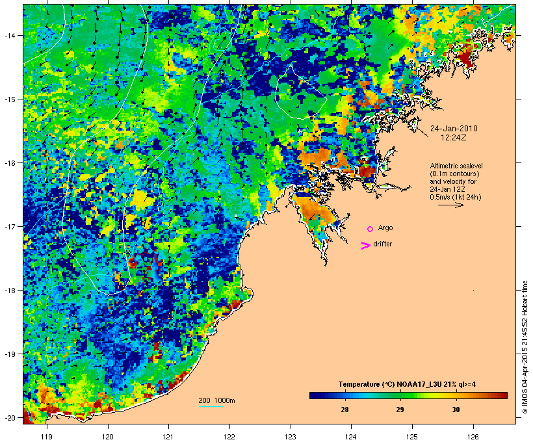Click the dark blue end of temperature colorbar

tap(313, 395)
